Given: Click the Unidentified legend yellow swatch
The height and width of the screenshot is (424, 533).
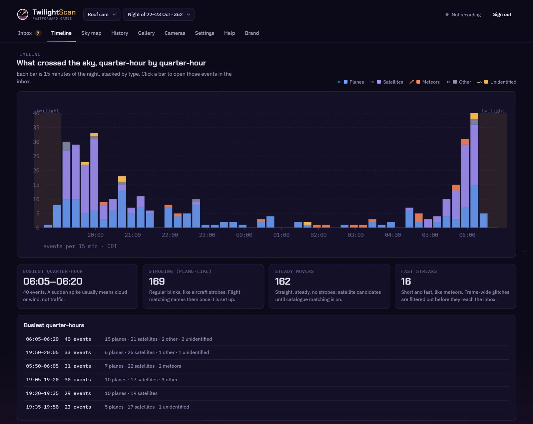Looking at the screenshot, I should (x=486, y=82).
